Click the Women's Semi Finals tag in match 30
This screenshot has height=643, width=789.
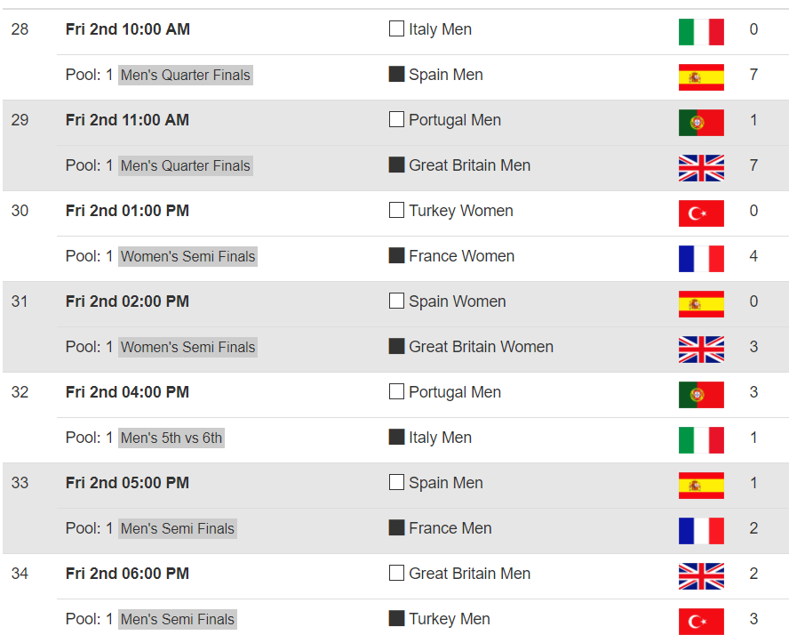pos(187,256)
